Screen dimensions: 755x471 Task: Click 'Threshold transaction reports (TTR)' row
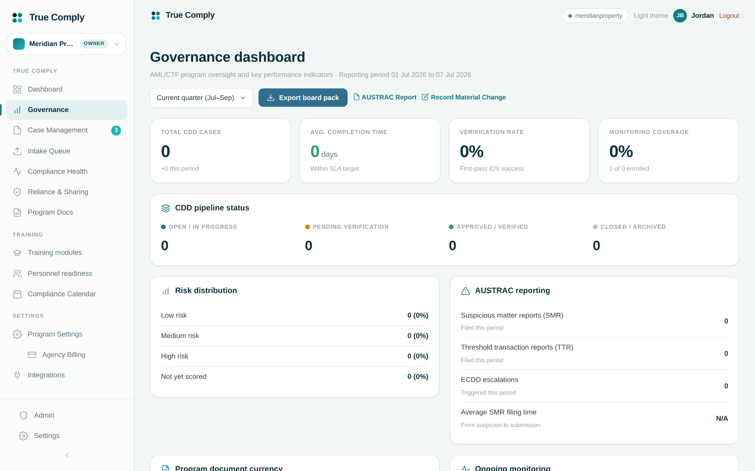point(594,354)
